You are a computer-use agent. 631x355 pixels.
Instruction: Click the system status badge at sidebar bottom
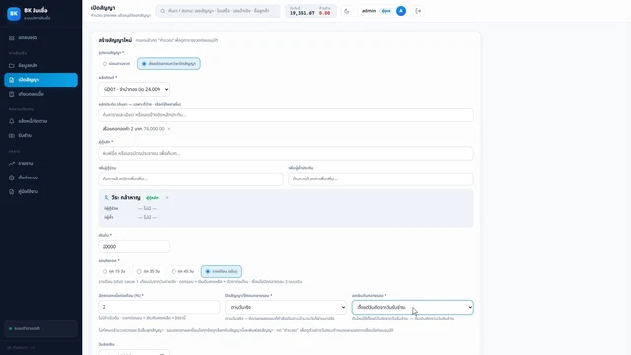tap(40, 328)
